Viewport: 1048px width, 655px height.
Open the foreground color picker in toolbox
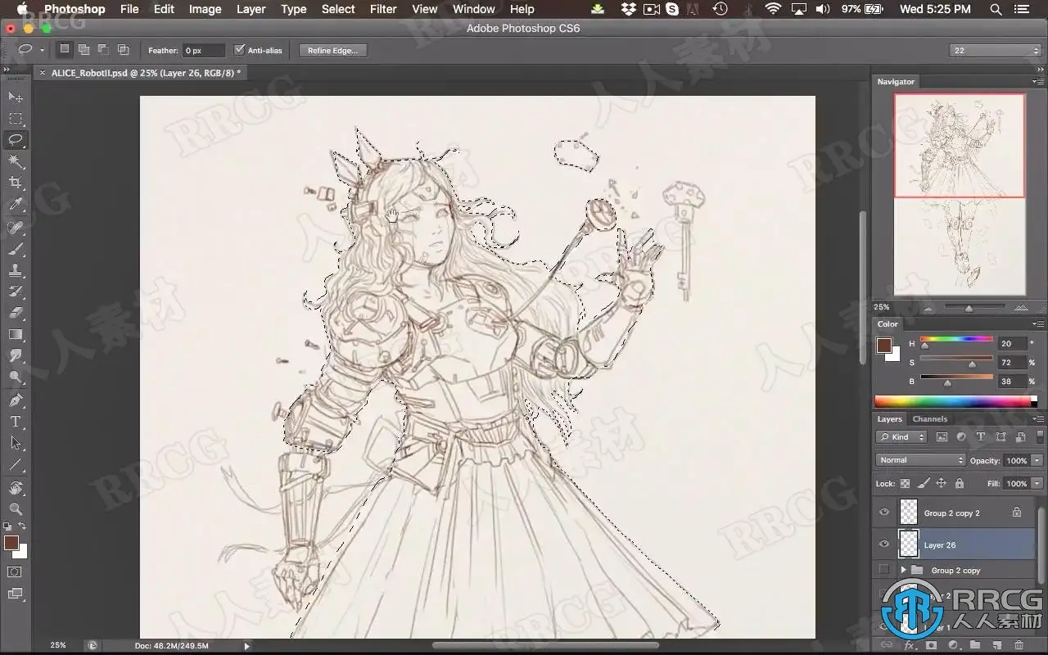[11, 543]
